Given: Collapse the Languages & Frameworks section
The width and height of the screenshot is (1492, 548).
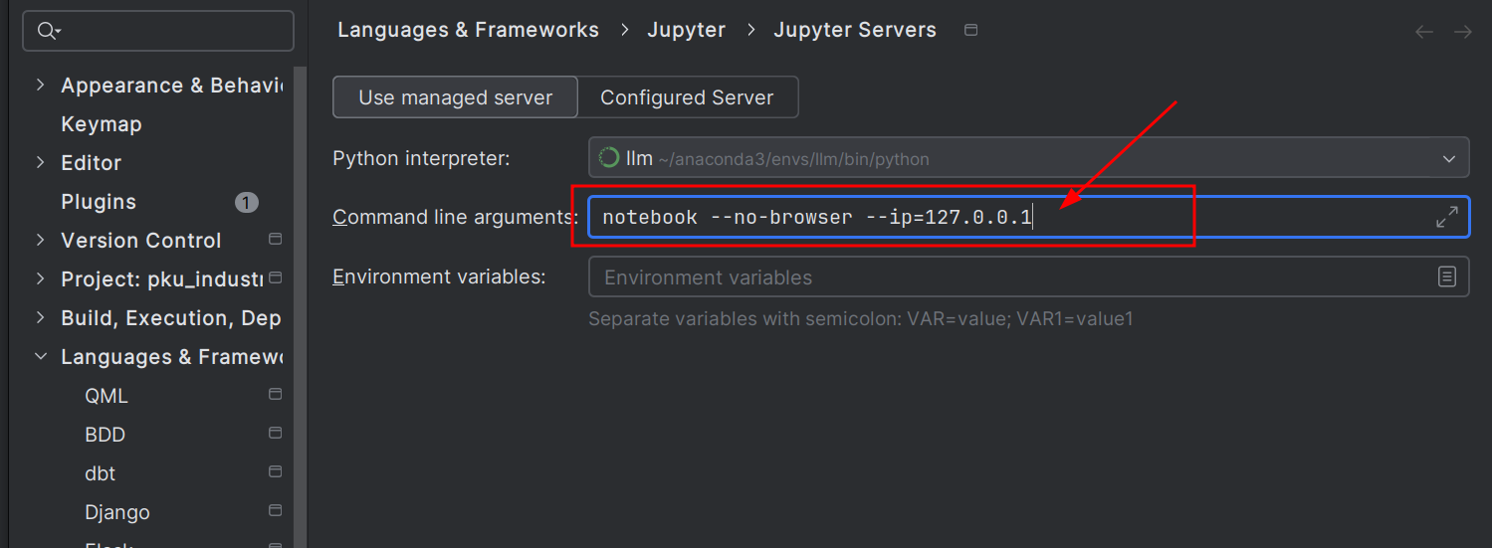Looking at the screenshot, I should (41, 356).
